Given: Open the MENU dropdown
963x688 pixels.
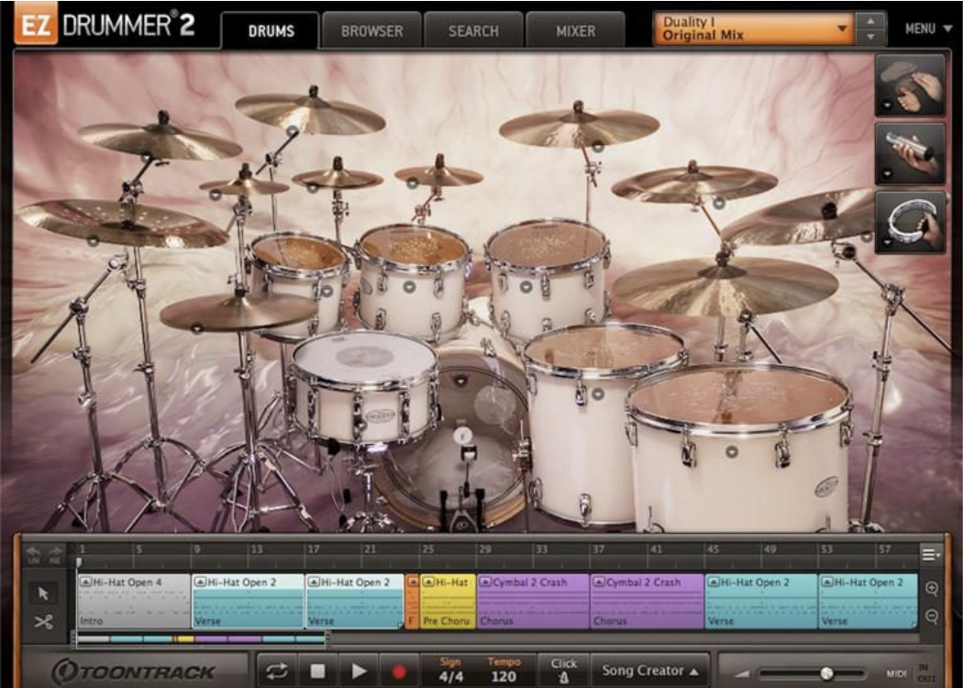Looking at the screenshot, I should pyautogui.click(x=928, y=28).
